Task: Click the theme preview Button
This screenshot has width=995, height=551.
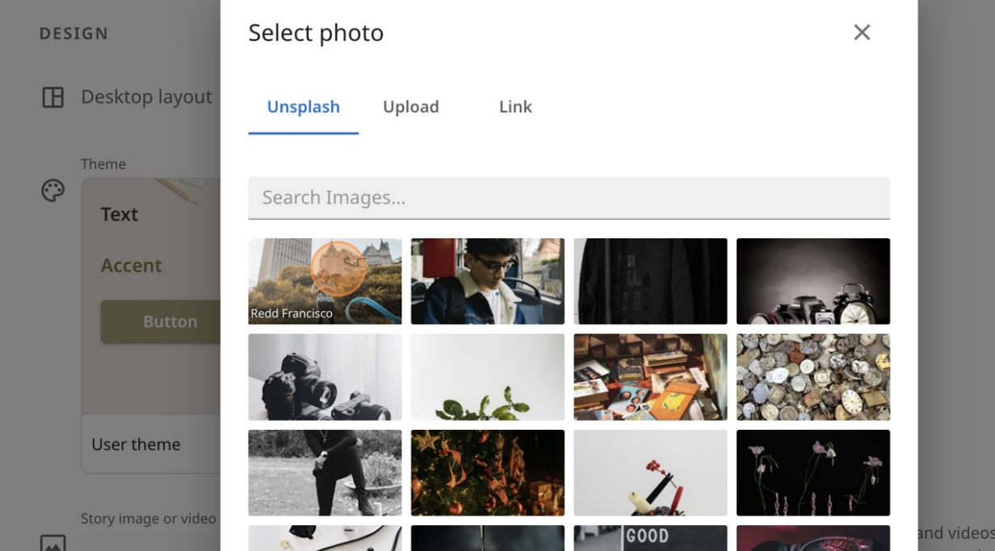Action: 161,322
